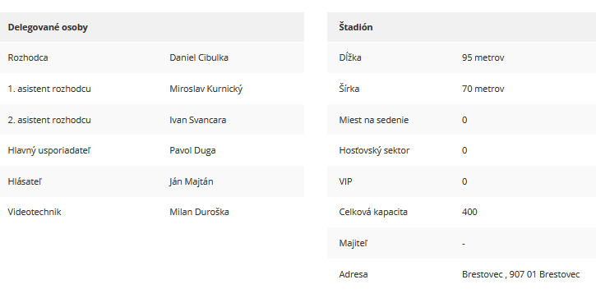Select the Hlavný usporiadateľ label

coord(49,151)
